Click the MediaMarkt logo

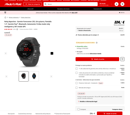[x=13, y=4]
